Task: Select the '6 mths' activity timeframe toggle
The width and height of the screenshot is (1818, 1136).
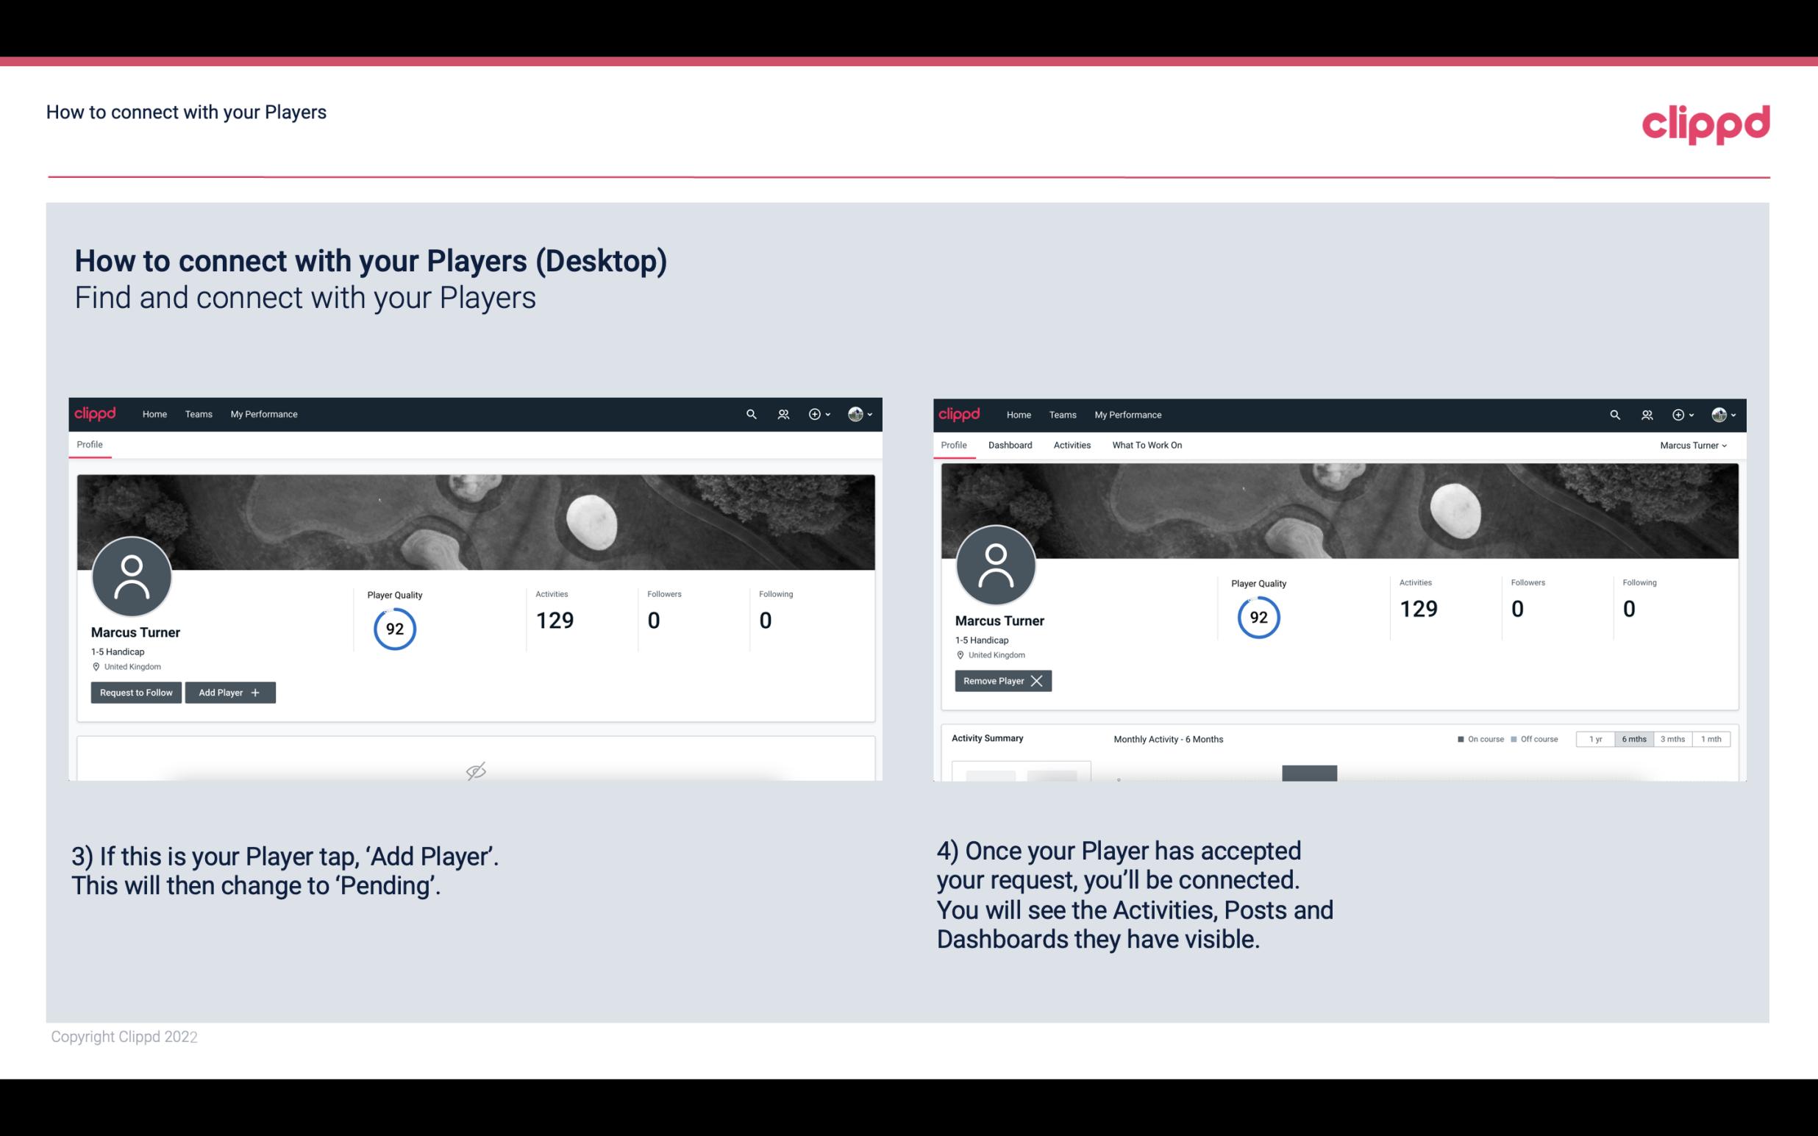Action: tap(1633, 738)
